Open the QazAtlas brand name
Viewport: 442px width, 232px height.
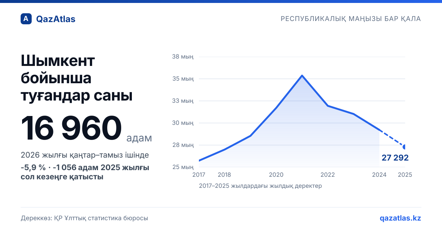point(56,19)
